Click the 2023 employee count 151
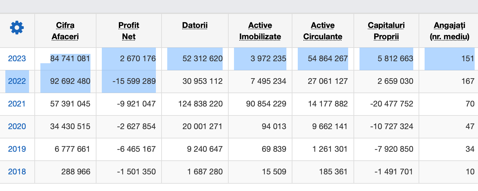 tap(468, 59)
